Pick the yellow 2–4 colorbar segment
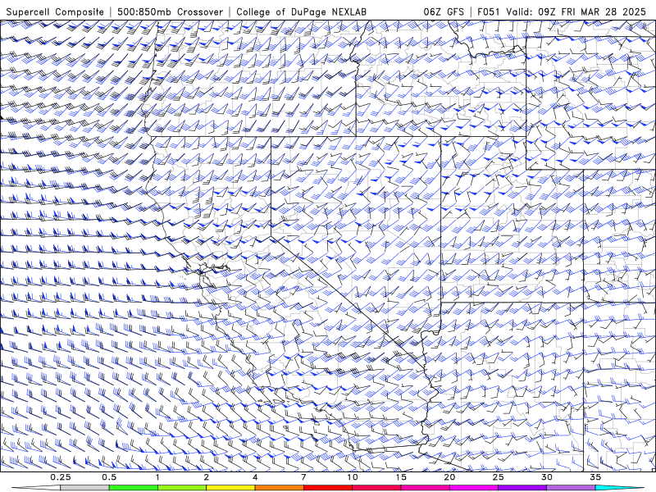 tap(230, 488)
